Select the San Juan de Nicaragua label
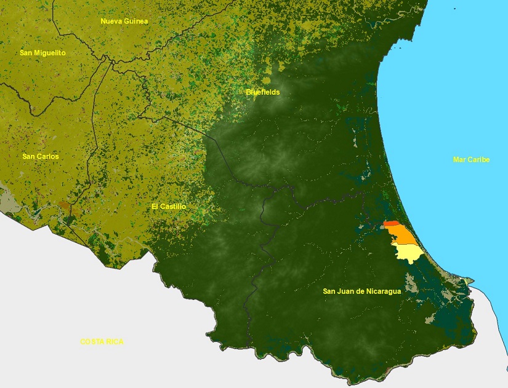508x388 pixels. pos(361,291)
